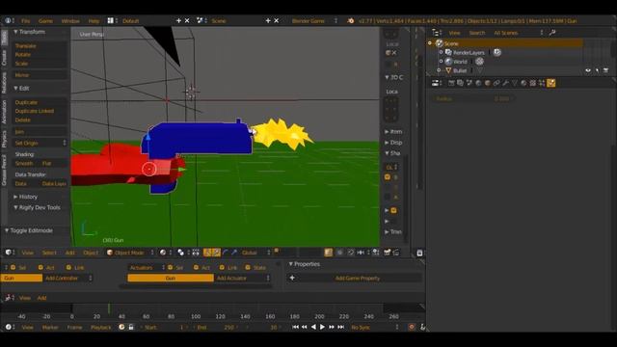Click the timeline frame 100 mark
617x347 pixels.
click(196, 316)
